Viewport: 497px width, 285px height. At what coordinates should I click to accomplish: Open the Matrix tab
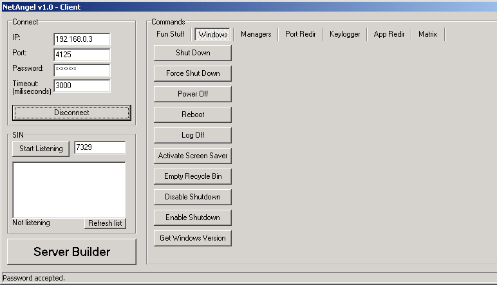(427, 34)
